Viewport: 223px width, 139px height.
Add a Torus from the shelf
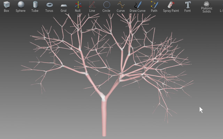49,7
